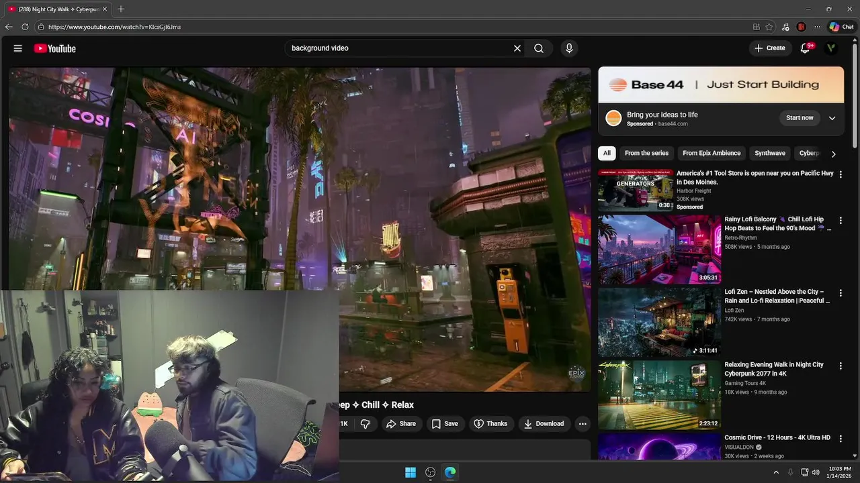Open options for Harbor Freight sponsored video
This screenshot has width=860, height=483.
[x=840, y=174]
